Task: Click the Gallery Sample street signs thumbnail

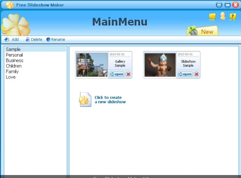Action: [x=92, y=65]
